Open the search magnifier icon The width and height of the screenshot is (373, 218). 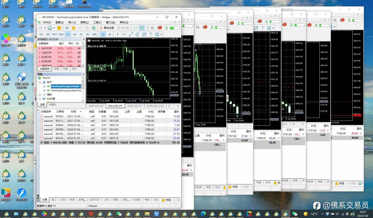[152, 28]
